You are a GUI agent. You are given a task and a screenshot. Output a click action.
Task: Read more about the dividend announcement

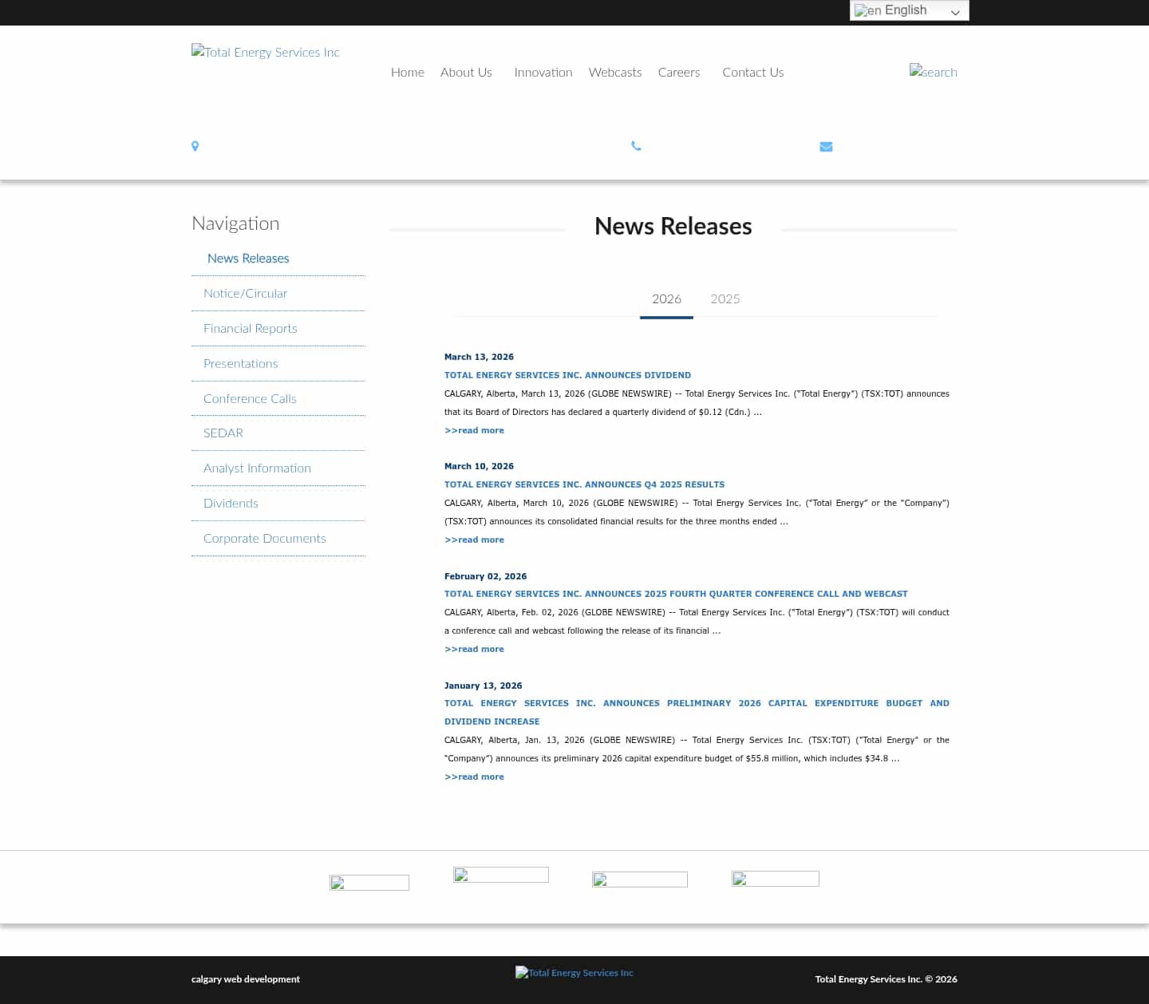[474, 430]
